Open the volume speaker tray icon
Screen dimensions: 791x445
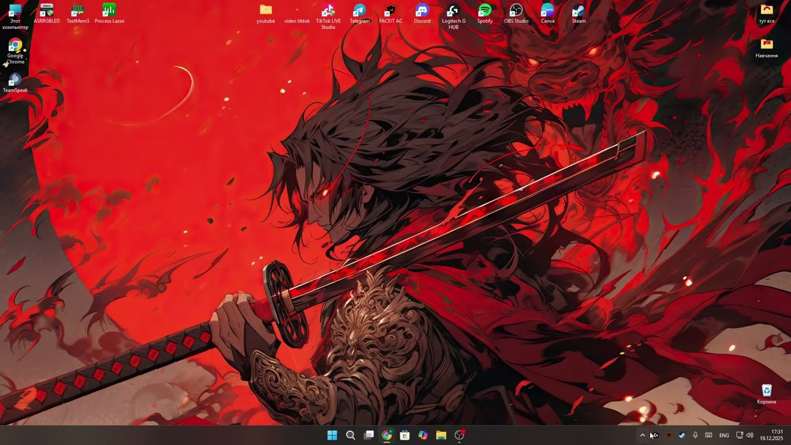point(750,435)
